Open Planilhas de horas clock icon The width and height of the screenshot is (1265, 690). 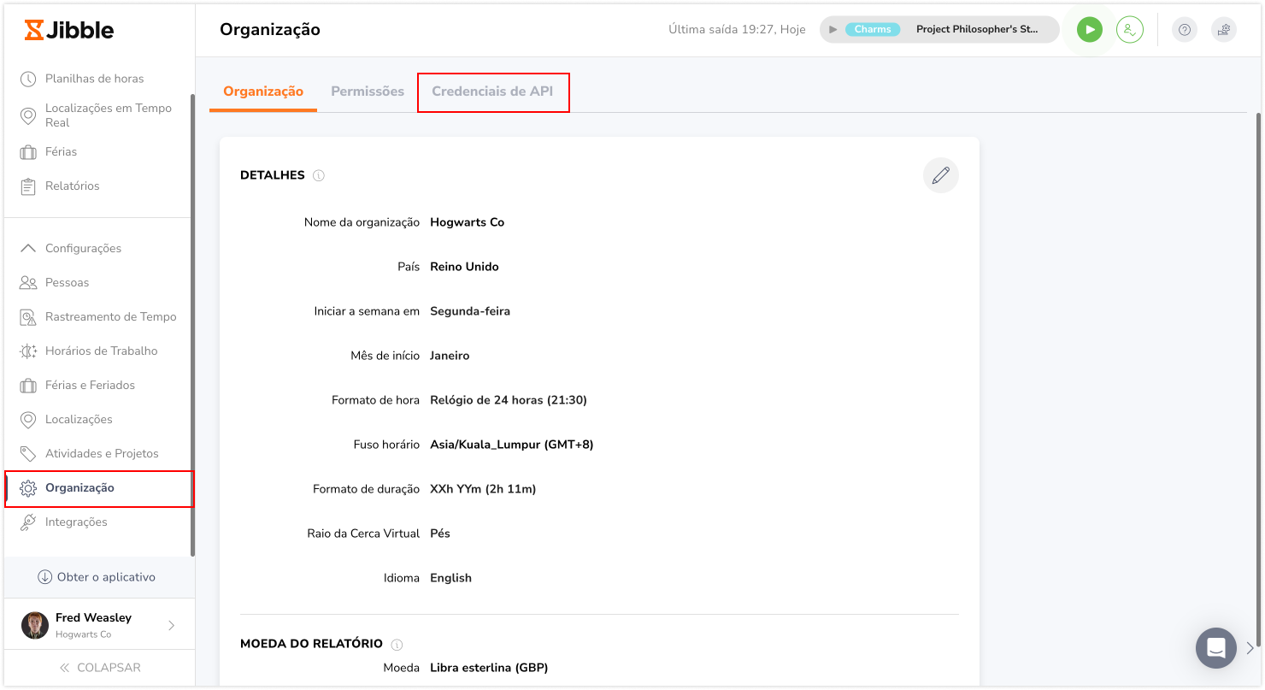(x=28, y=79)
